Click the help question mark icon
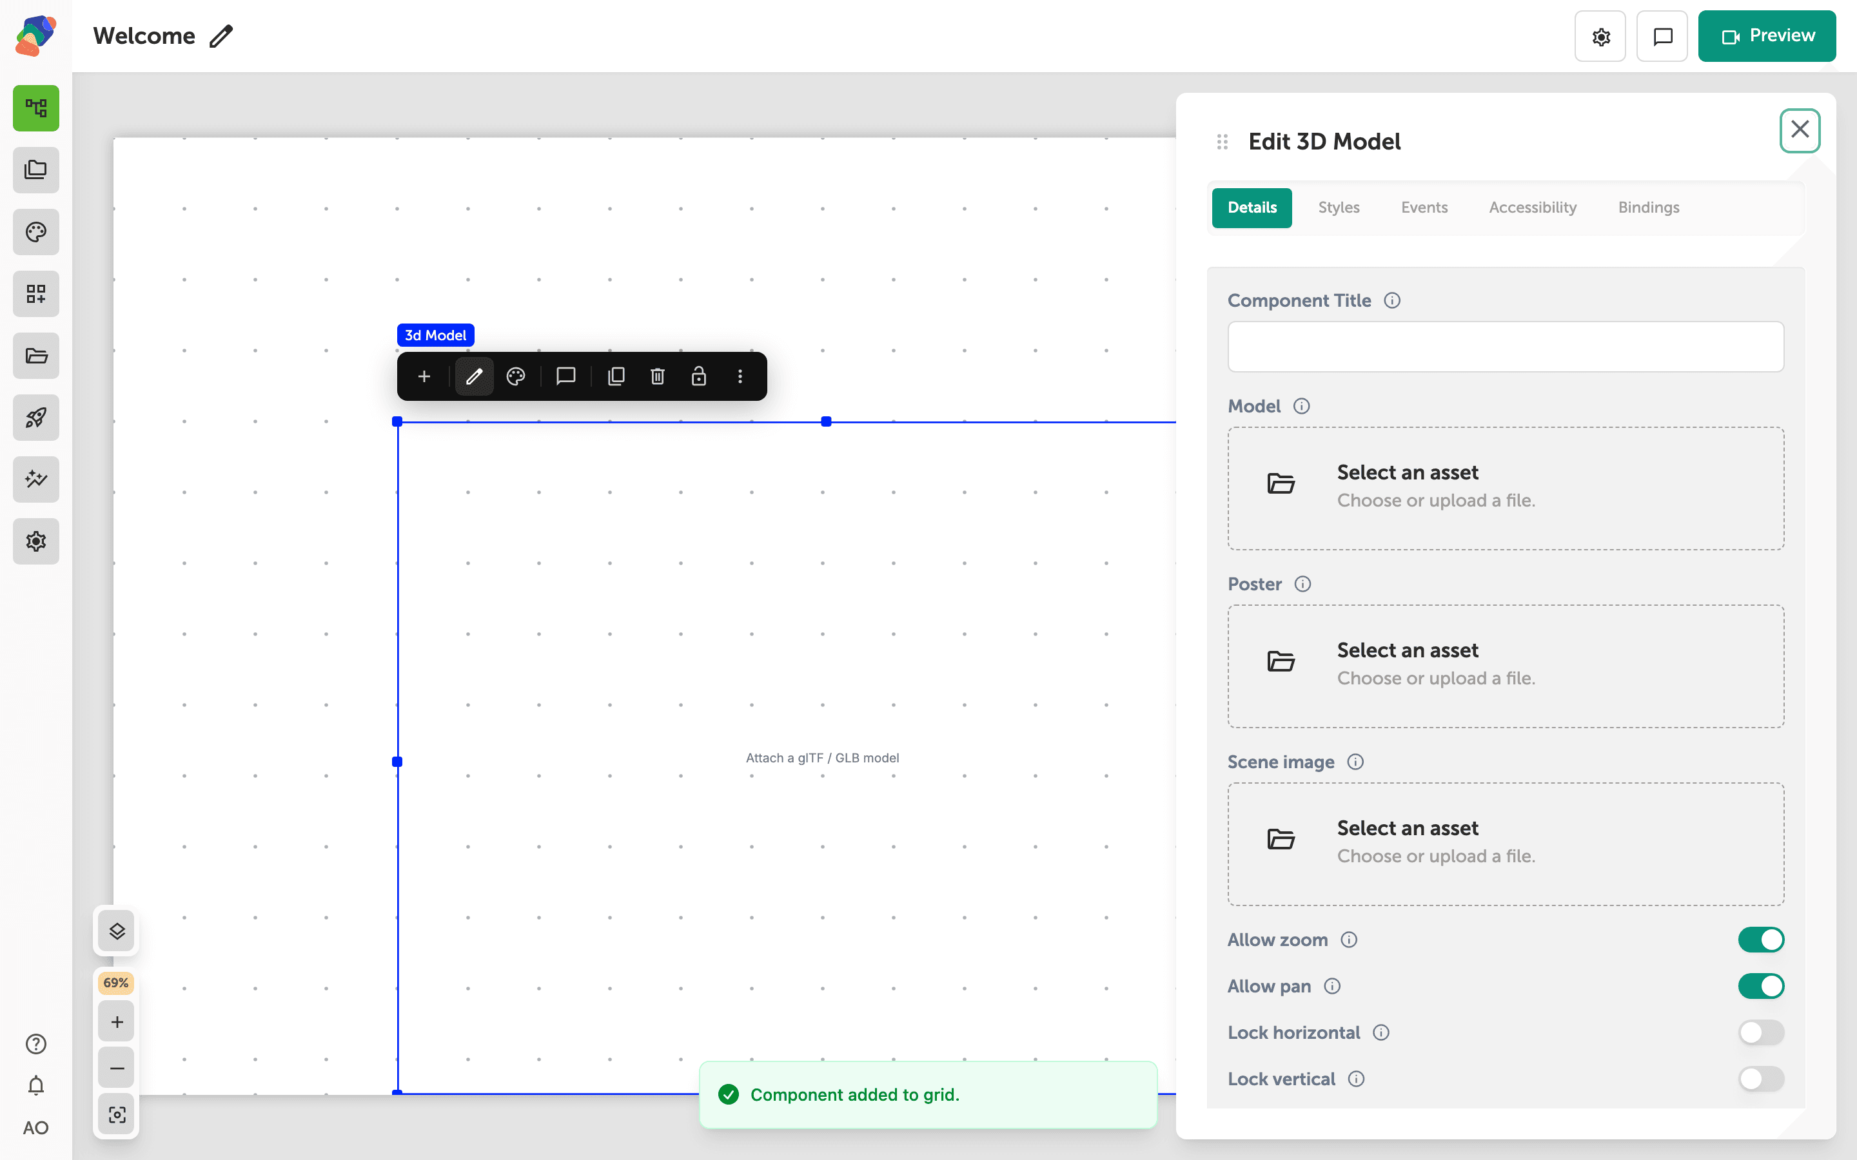 point(36,1044)
